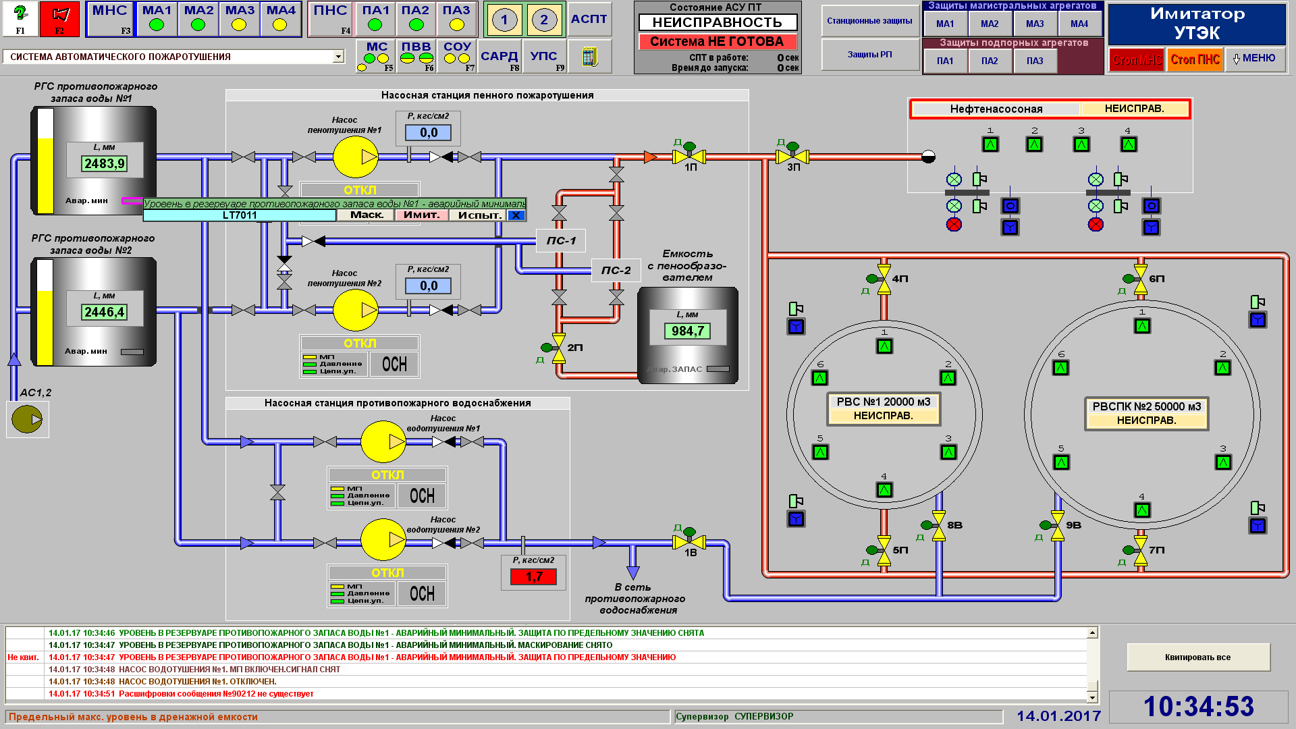The image size is (1296, 729).
Task: Open the МА4 tab
Action: pyautogui.click(x=281, y=19)
